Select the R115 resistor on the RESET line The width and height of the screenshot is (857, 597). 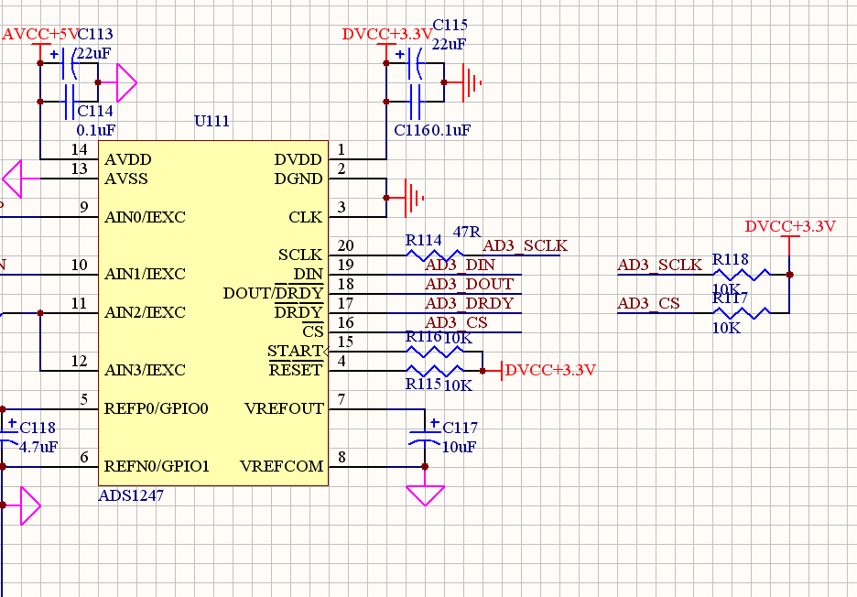pos(435,371)
